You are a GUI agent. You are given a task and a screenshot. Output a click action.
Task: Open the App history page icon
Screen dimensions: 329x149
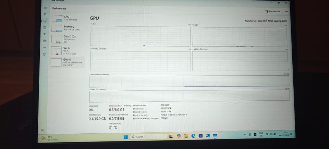(x=45, y=28)
